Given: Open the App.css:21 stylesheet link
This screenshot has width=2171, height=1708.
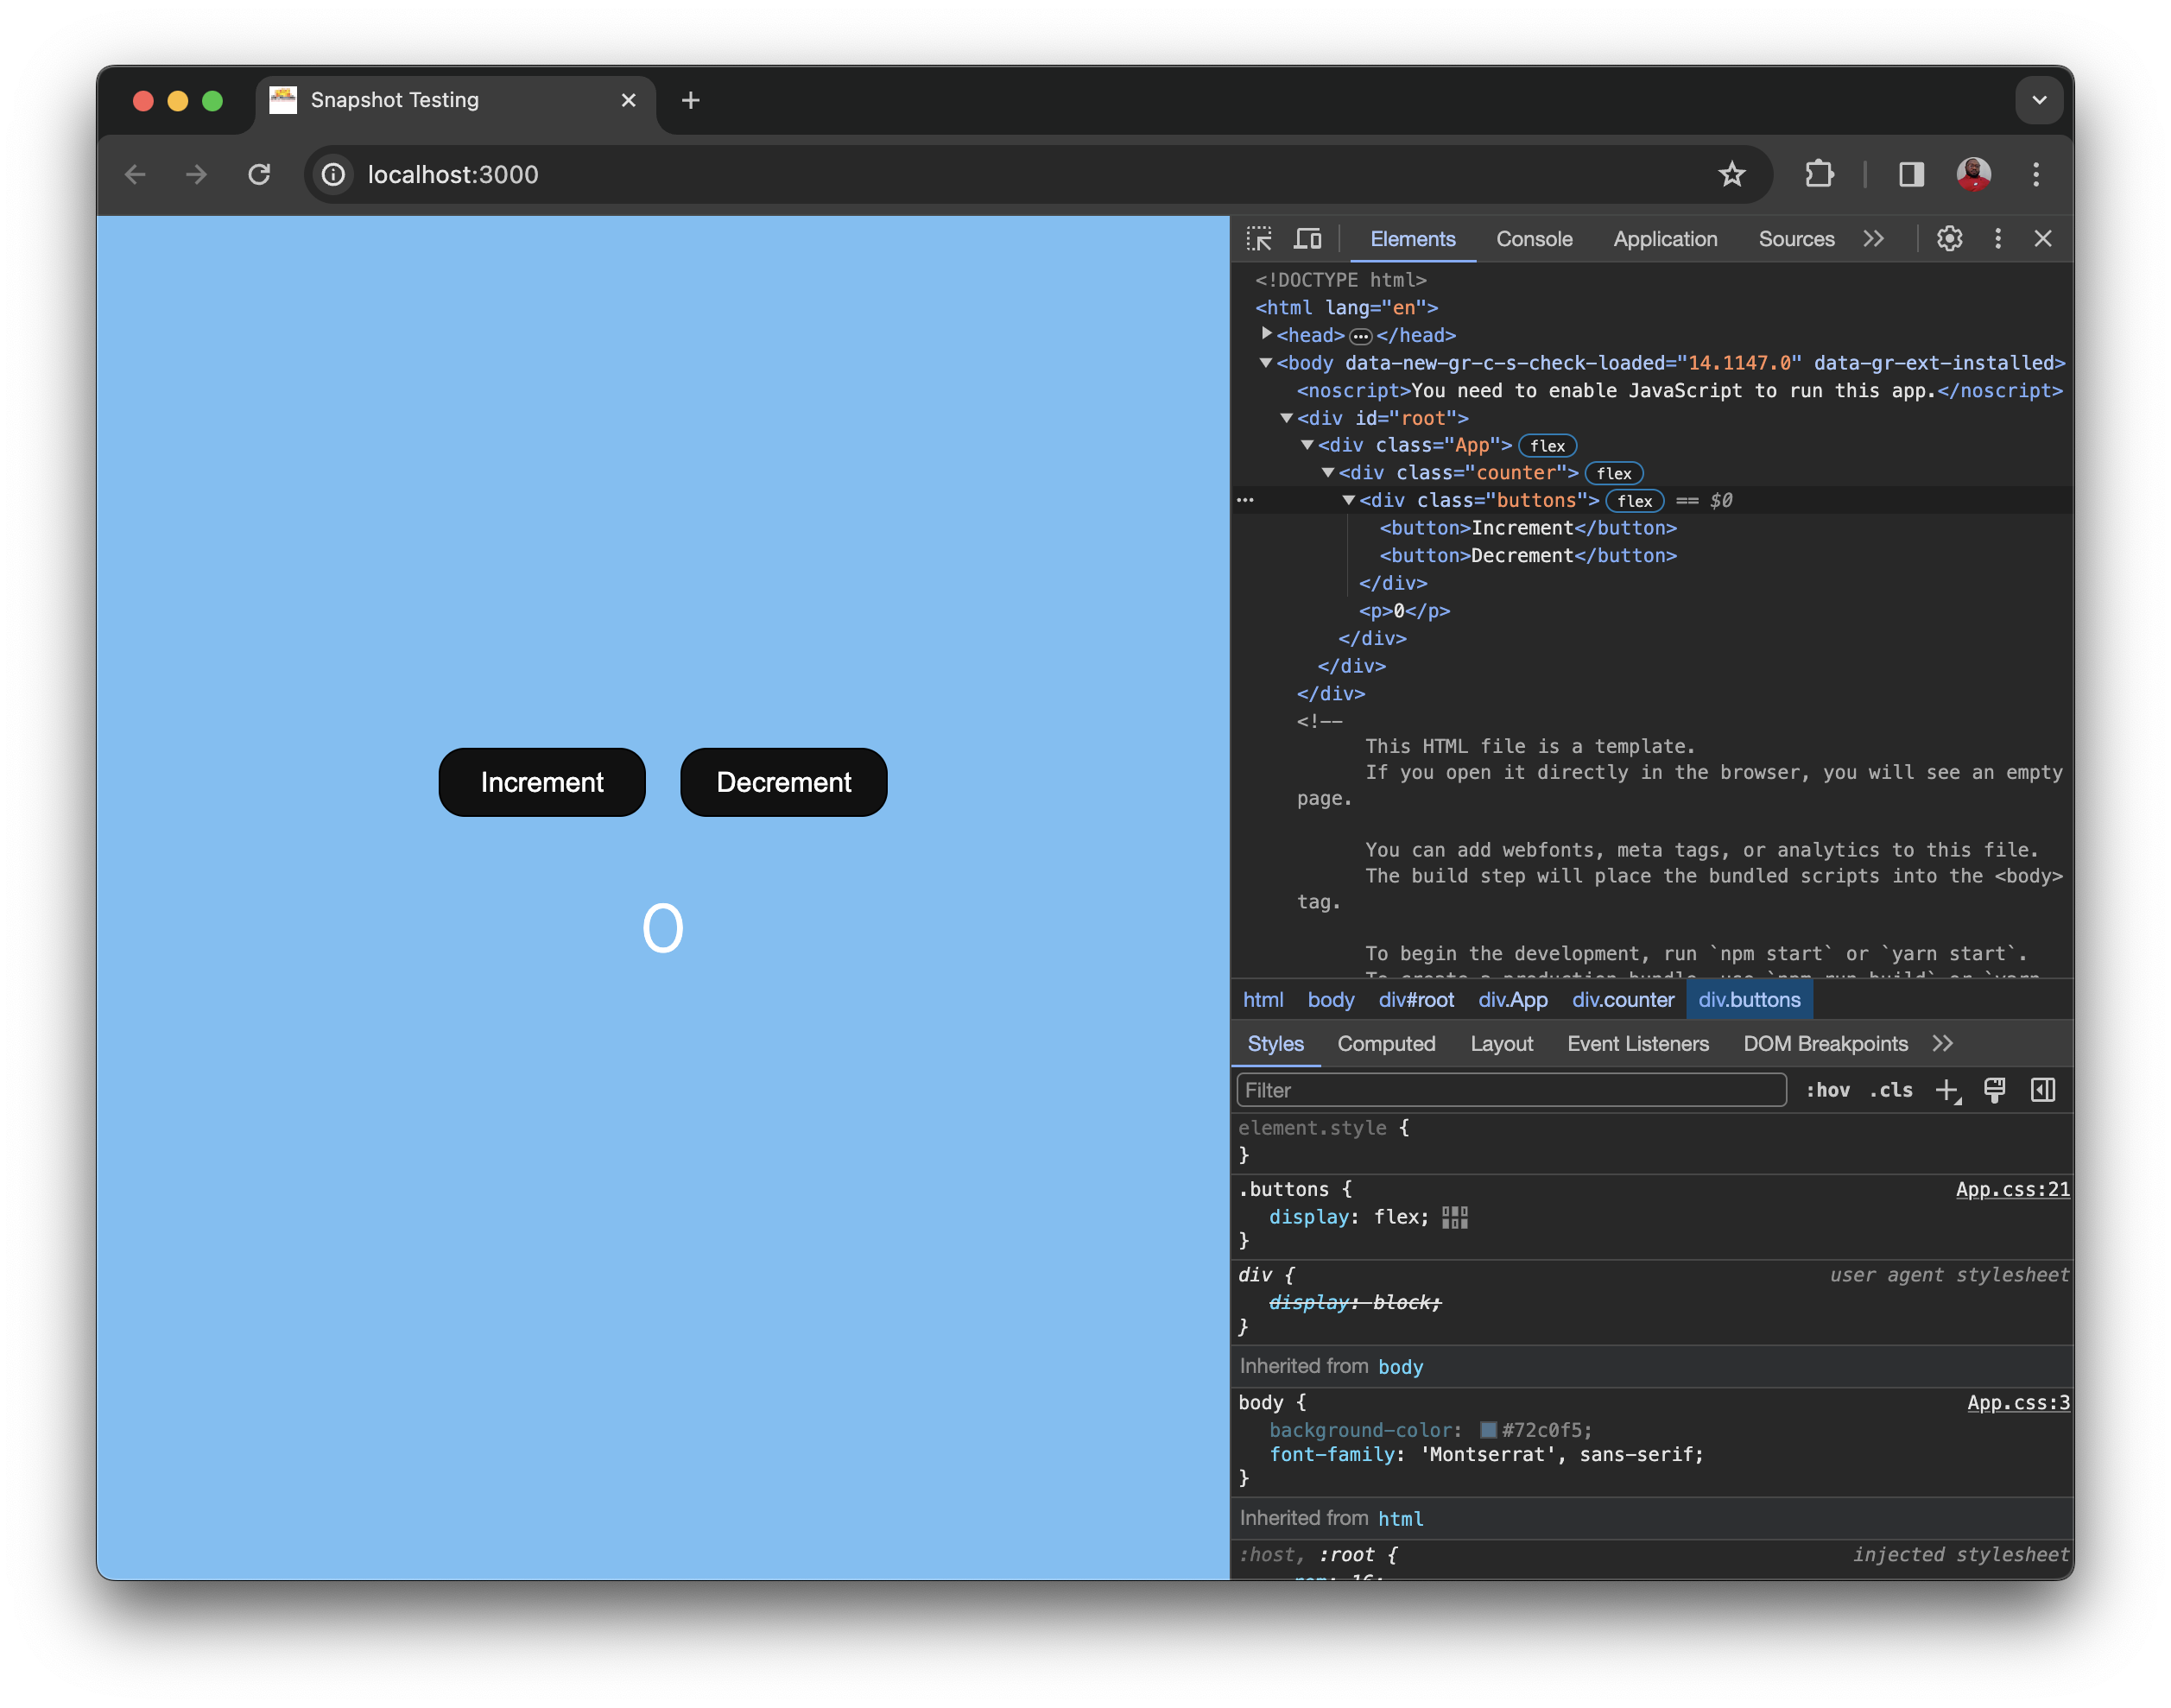Looking at the screenshot, I should [2012, 1189].
